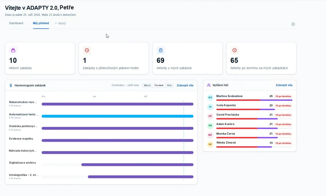Open dashboard settings gear icon
Viewport: 326px width, 196px height.
[x=293, y=24]
